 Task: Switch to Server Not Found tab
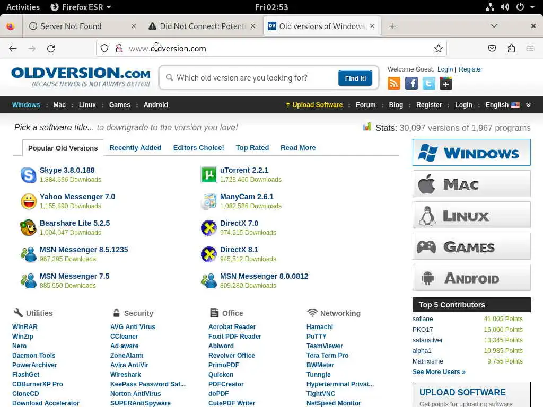click(82, 26)
